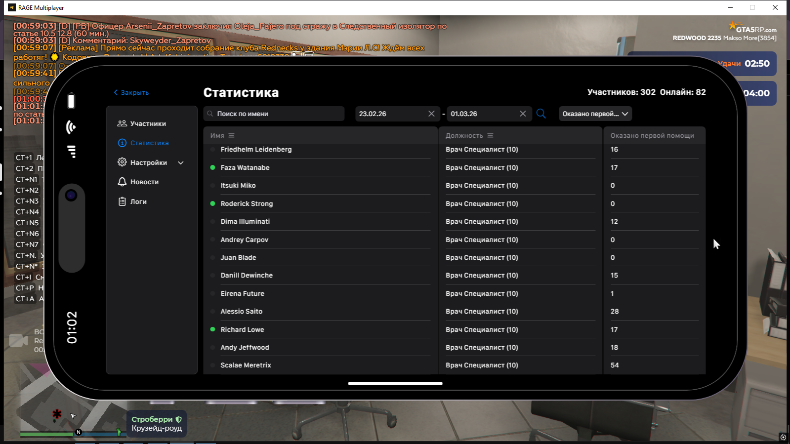Sort by the Имя column header
790x444 pixels.
[x=222, y=135]
